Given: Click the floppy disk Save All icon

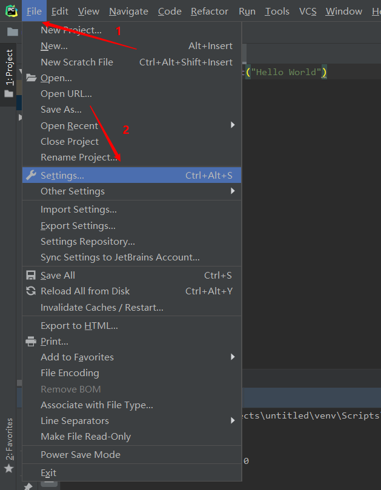Looking at the screenshot, I should click(x=31, y=276).
